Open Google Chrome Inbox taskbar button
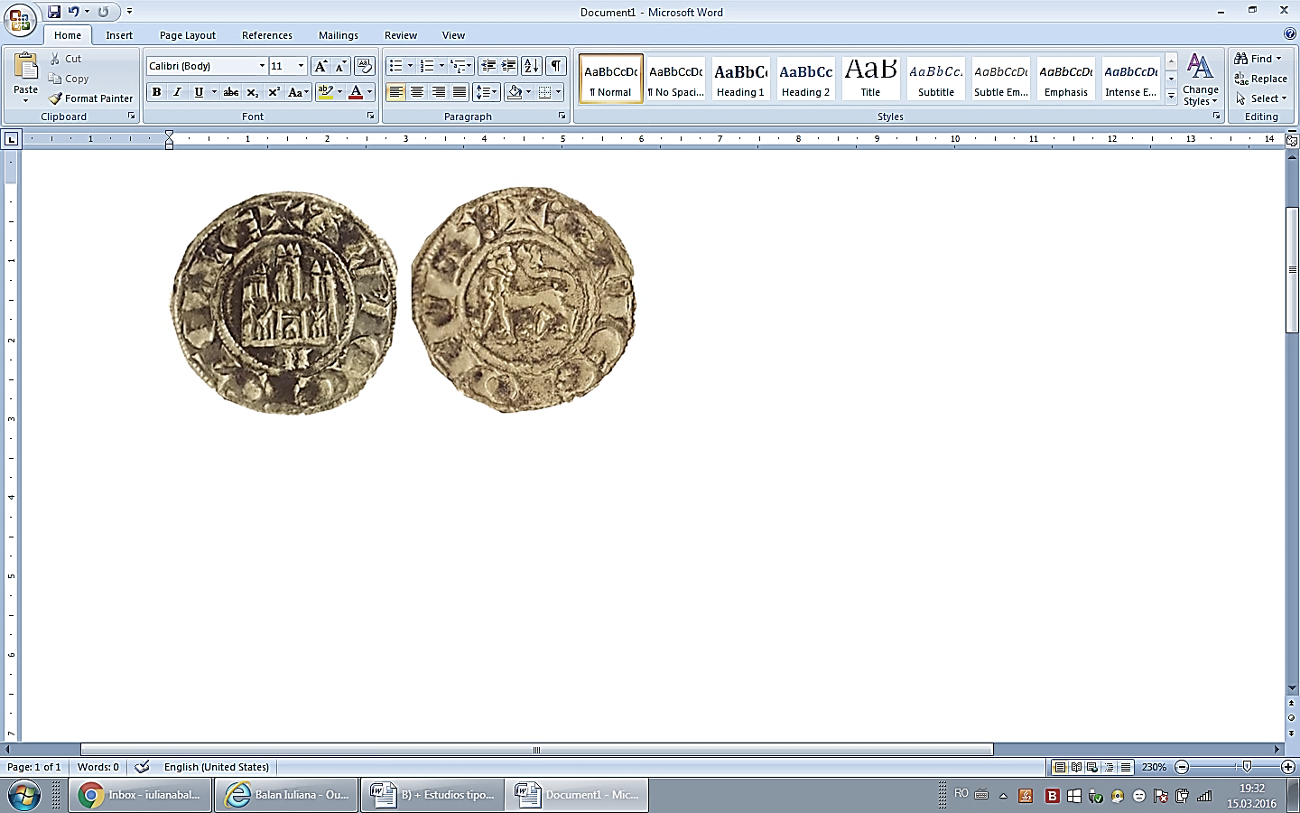This screenshot has width=1300, height=813. click(141, 795)
